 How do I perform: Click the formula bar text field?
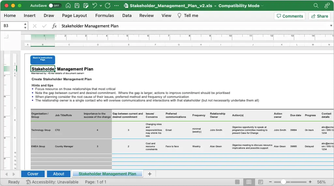[194, 26]
